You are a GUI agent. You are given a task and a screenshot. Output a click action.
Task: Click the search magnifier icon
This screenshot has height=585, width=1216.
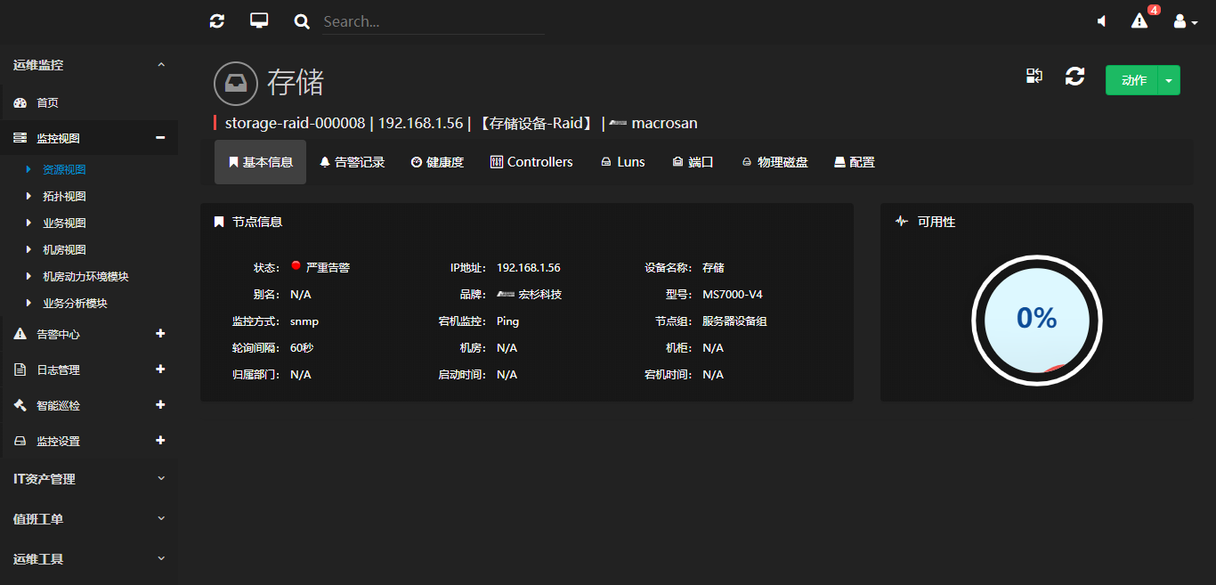pos(302,21)
